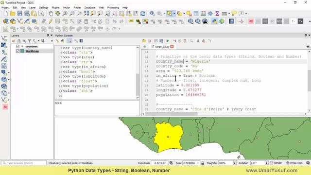Viewport: 311px width, 175px height.
Task: Expand the Select by Expression dropdown arrow
Action: [x=184, y=14]
